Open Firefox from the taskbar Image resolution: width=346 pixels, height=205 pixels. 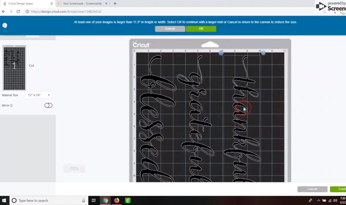[x=117, y=200]
